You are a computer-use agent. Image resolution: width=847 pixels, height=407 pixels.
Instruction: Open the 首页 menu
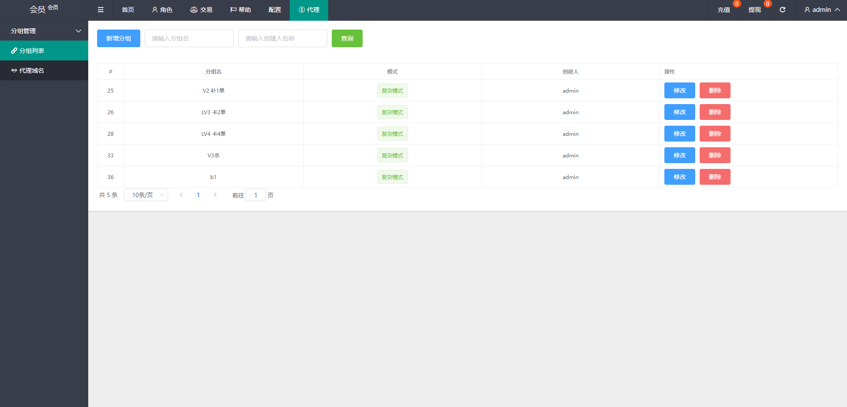[x=128, y=10]
